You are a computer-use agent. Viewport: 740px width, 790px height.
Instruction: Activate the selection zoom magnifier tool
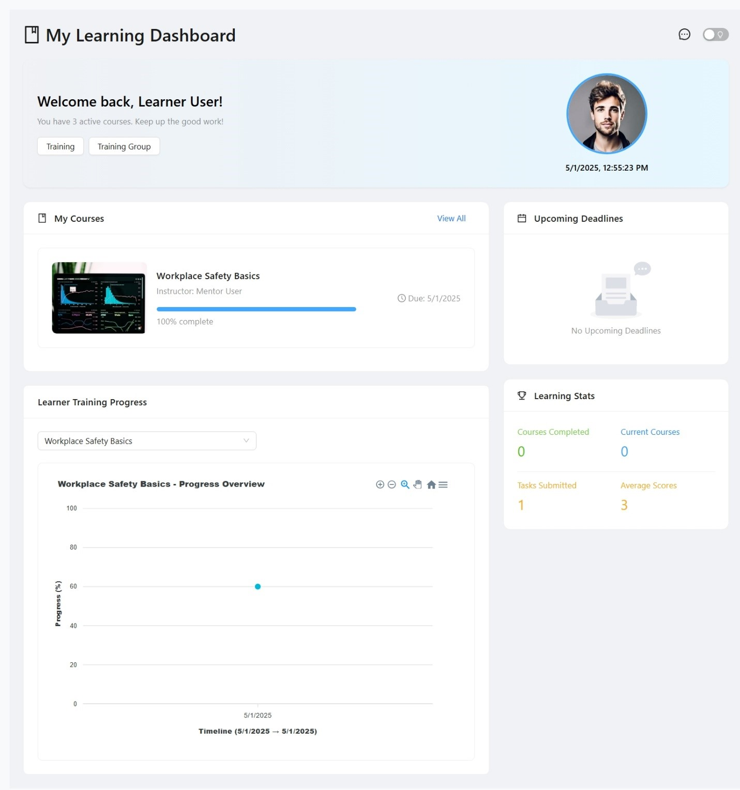[x=405, y=484]
